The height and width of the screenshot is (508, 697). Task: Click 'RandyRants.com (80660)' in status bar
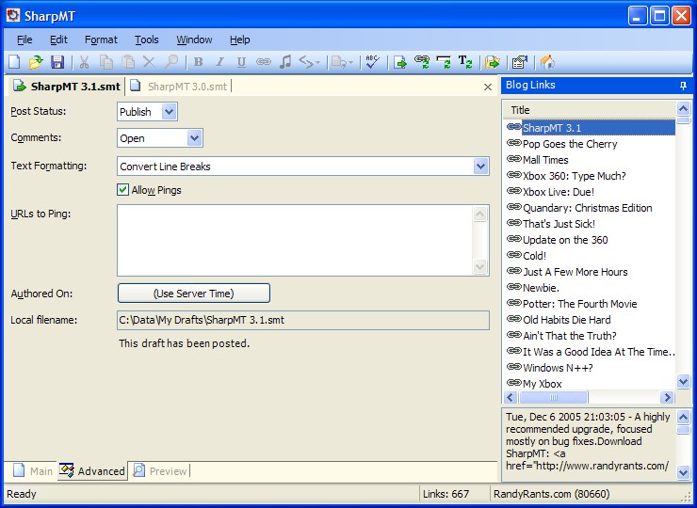[x=552, y=494]
